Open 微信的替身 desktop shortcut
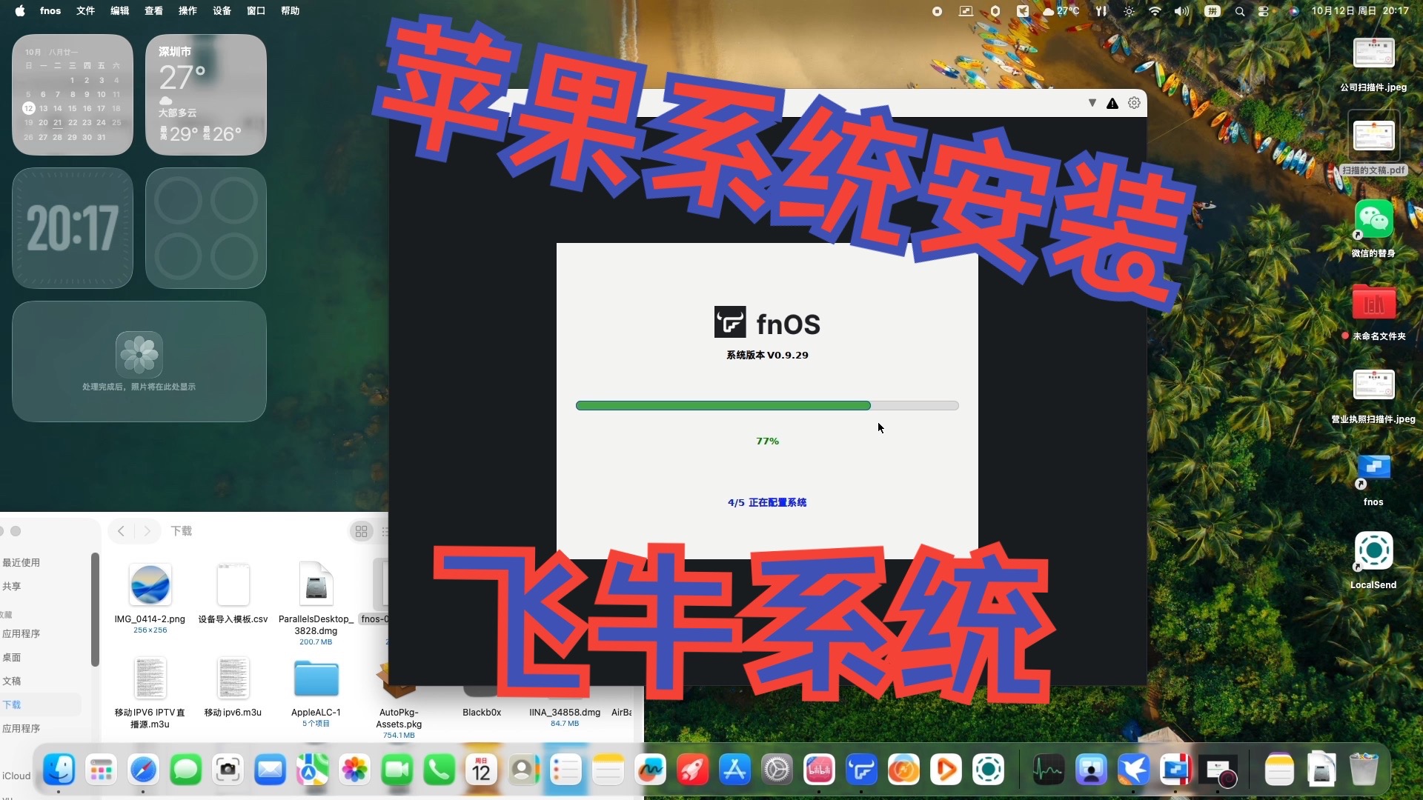This screenshot has width=1423, height=800. tap(1373, 227)
